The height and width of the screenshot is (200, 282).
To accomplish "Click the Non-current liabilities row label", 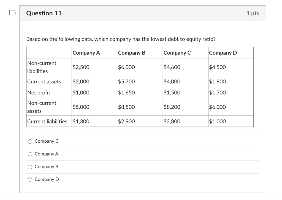I will point(41,67).
